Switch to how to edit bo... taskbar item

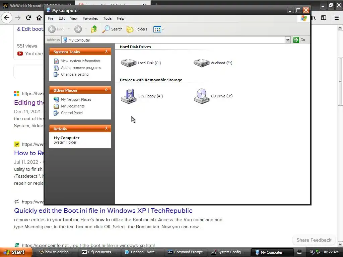click(x=56, y=252)
